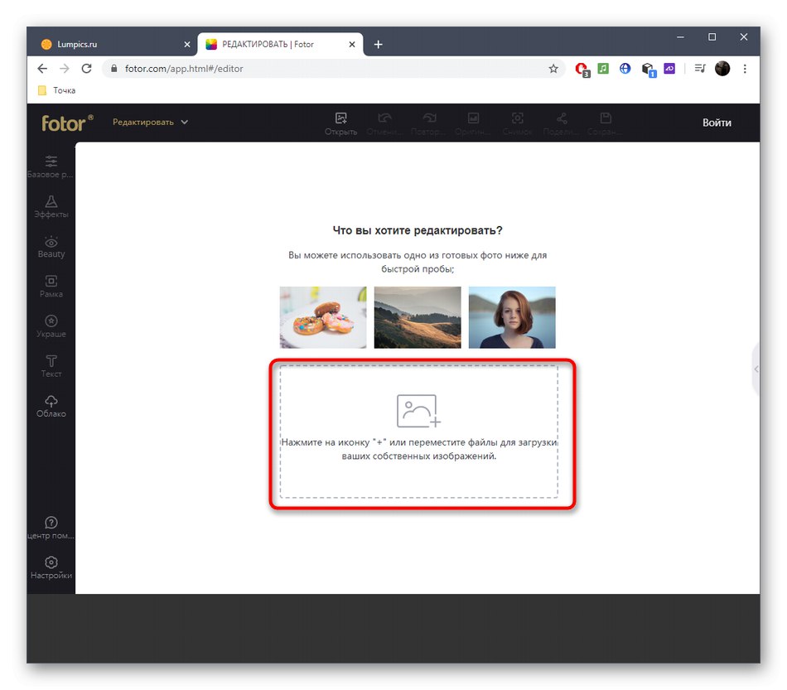Click the Fotor logo

pyautogui.click(x=67, y=123)
